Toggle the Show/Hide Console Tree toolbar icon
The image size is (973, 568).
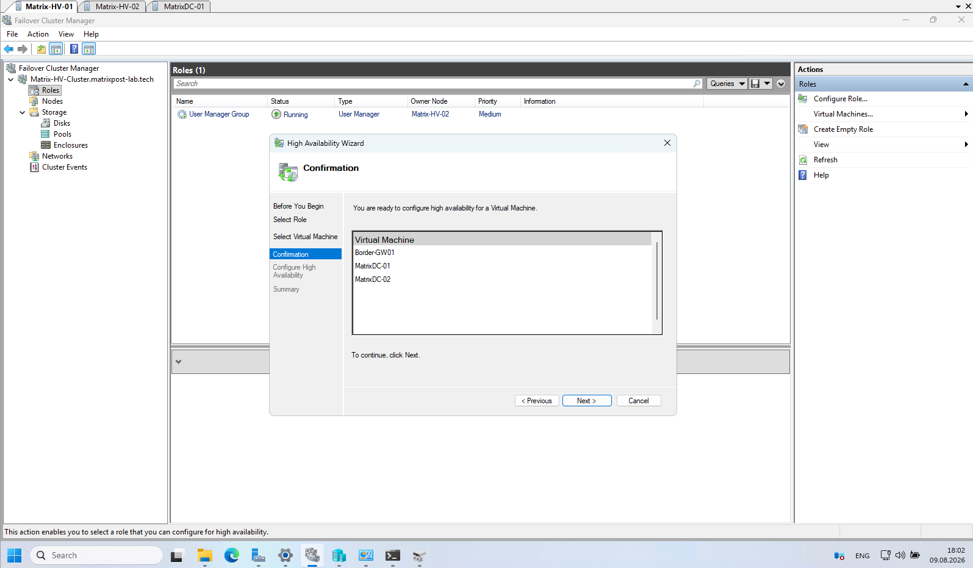click(x=56, y=49)
